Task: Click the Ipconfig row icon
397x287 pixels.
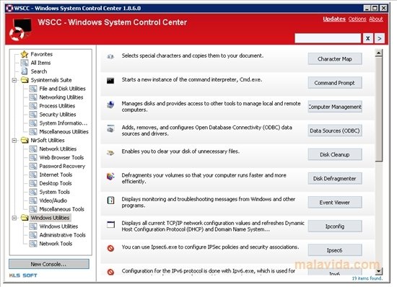Action: pyautogui.click(x=110, y=224)
